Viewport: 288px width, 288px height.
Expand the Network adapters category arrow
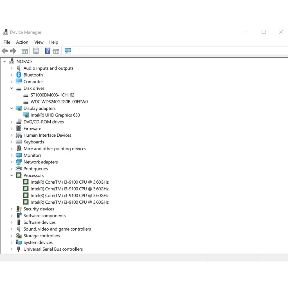pyautogui.click(x=12, y=162)
